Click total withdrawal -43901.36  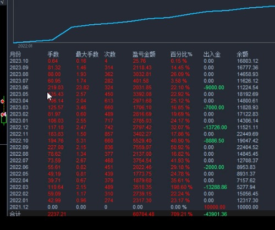coord(215,214)
